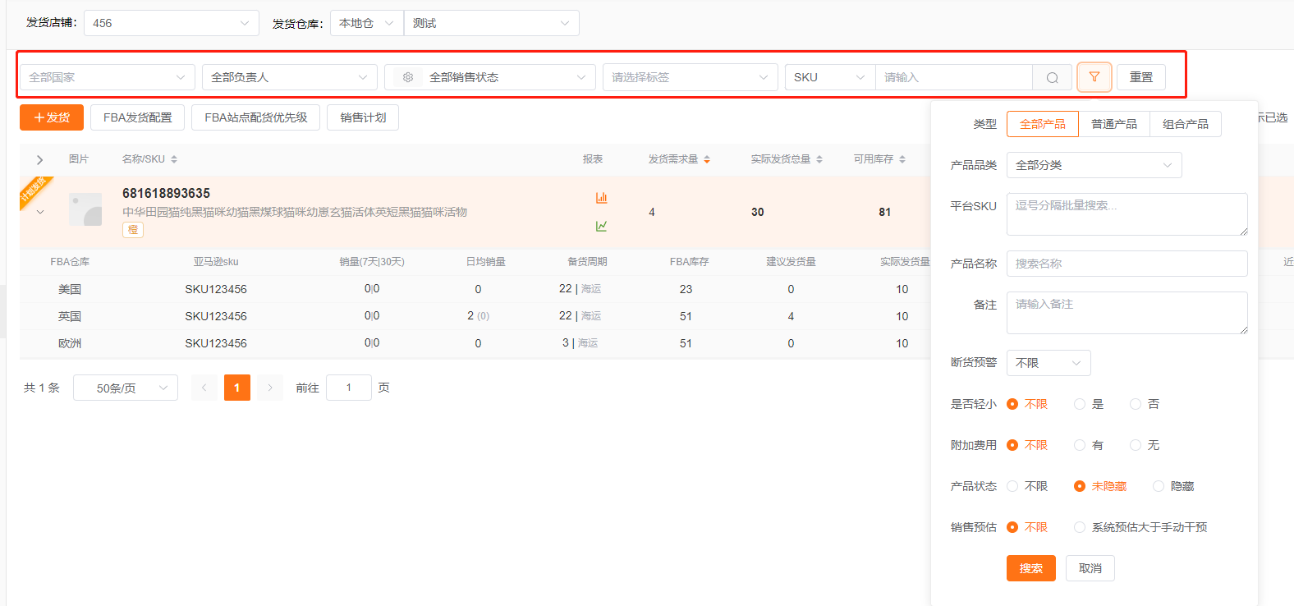1294x606 pixels.
Task: Open the 全部国家 dropdown
Action: [x=107, y=77]
